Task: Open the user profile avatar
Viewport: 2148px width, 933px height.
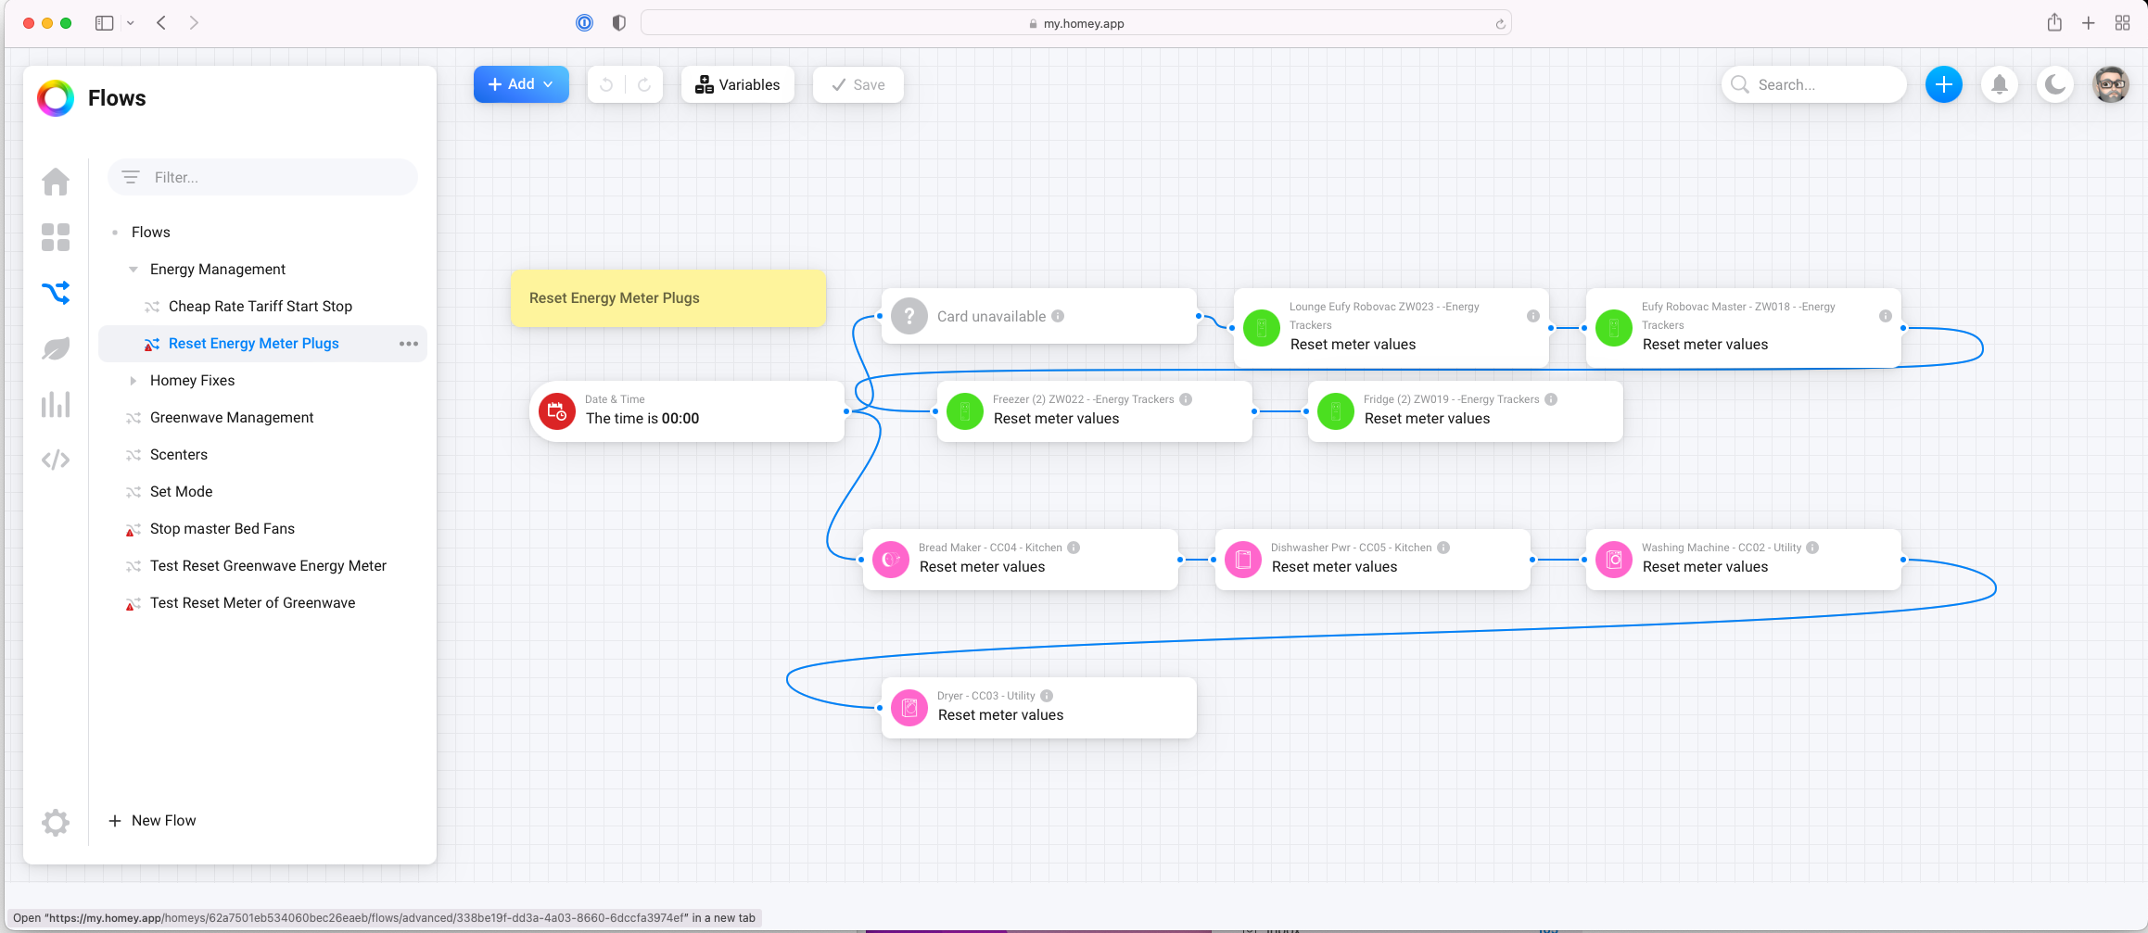Action: coord(2111,84)
